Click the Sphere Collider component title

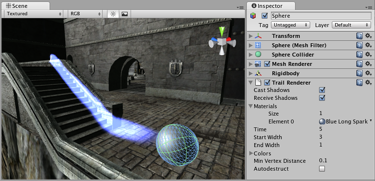(x=293, y=55)
